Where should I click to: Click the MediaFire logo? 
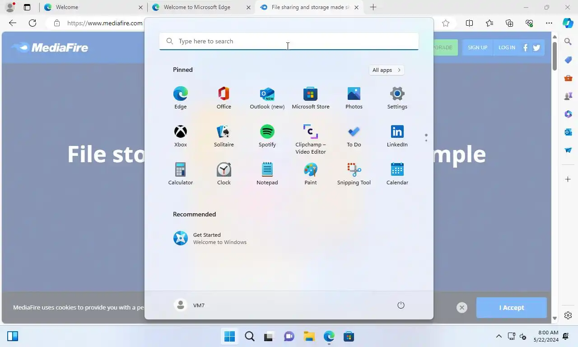[x=50, y=47]
